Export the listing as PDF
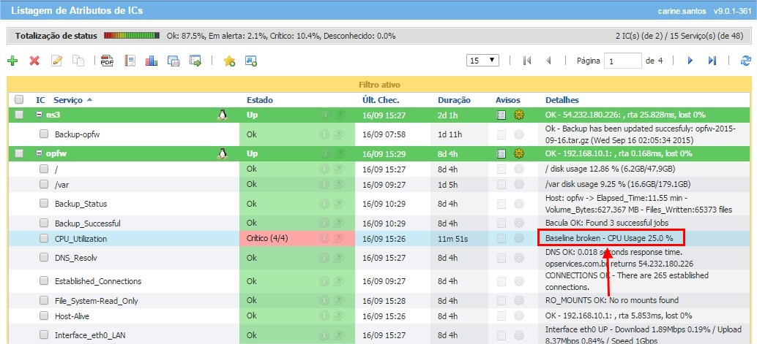 107,61
